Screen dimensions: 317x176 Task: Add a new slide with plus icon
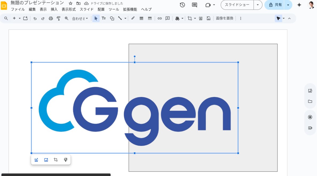14,18
